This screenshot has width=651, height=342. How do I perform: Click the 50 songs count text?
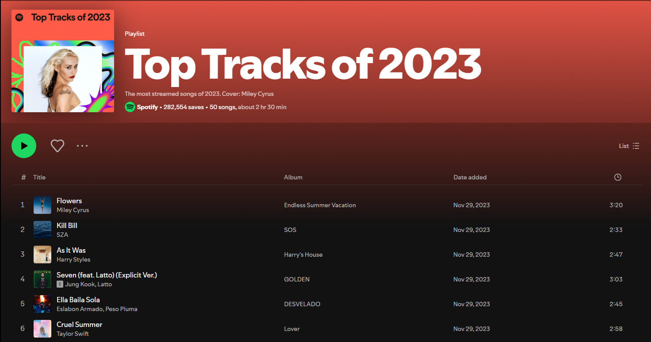pyautogui.click(x=222, y=107)
